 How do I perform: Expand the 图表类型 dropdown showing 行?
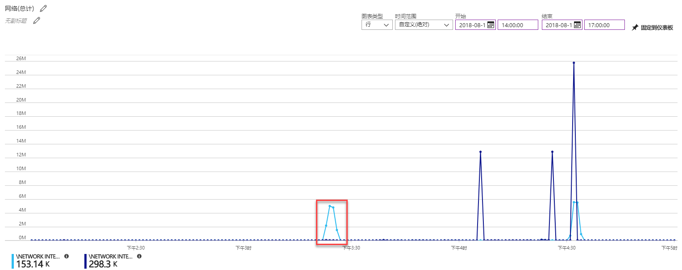pyautogui.click(x=377, y=25)
